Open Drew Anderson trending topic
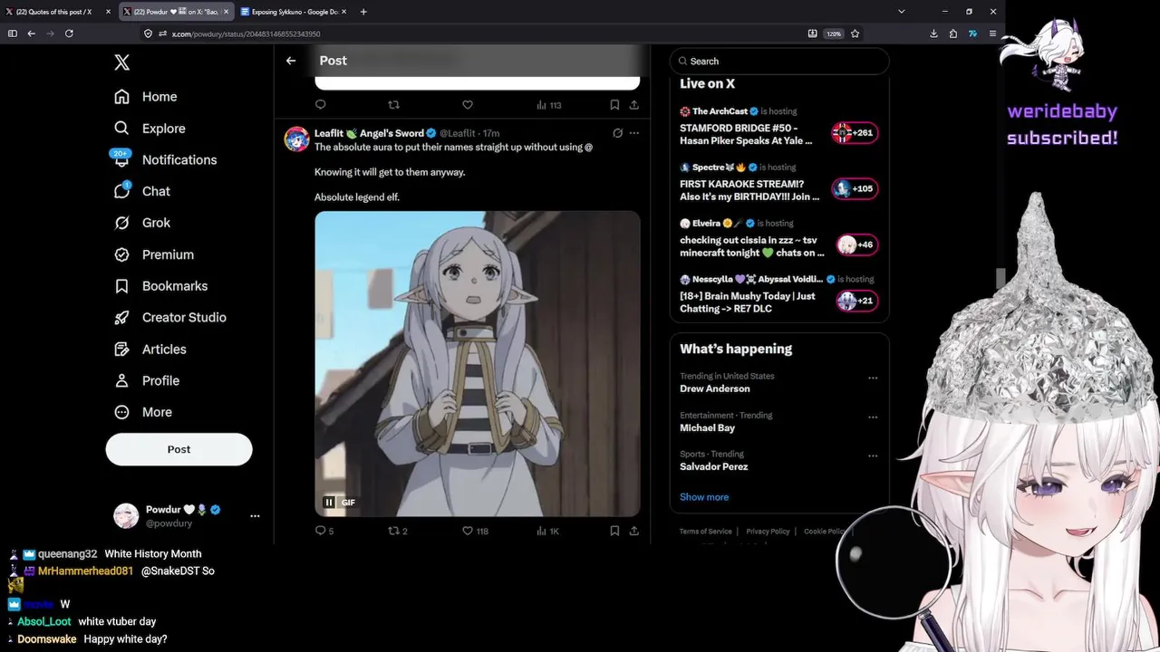Image resolution: width=1160 pixels, height=652 pixels. (x=715, y=388)
